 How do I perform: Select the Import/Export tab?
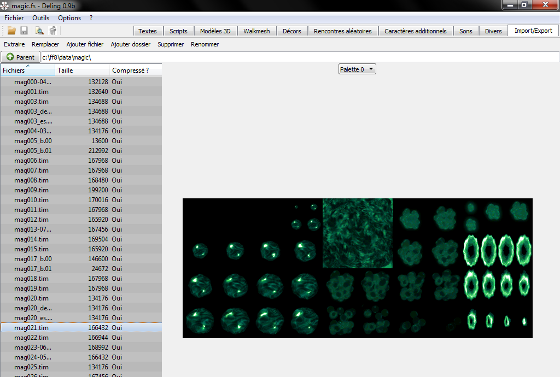click(x=533, y=31)
